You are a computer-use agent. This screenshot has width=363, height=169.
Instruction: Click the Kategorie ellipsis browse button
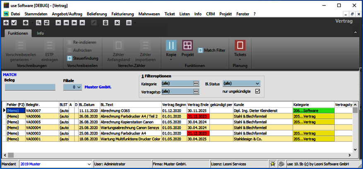tap(196, 83)
